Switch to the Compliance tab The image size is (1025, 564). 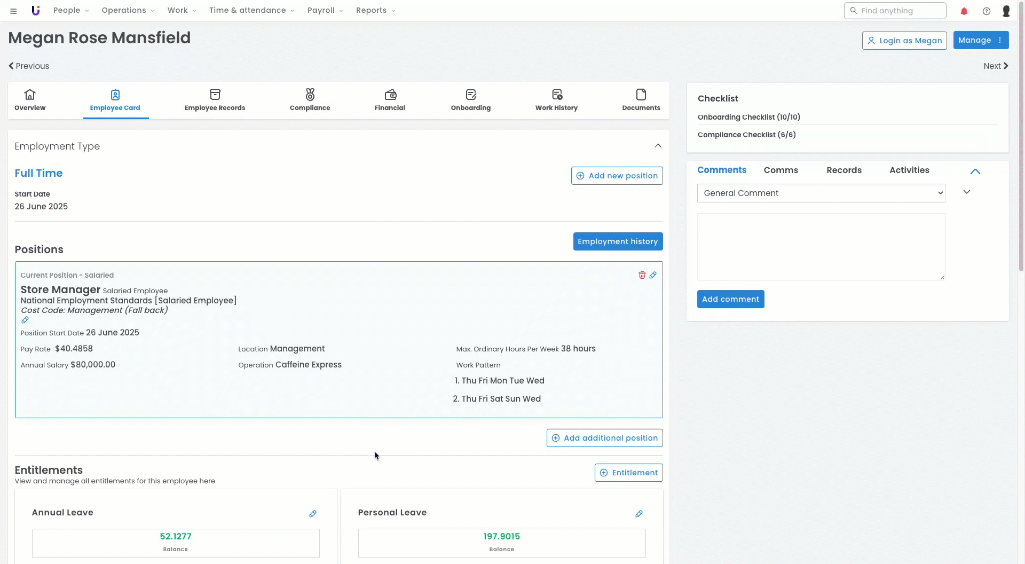tap(310, 100)
